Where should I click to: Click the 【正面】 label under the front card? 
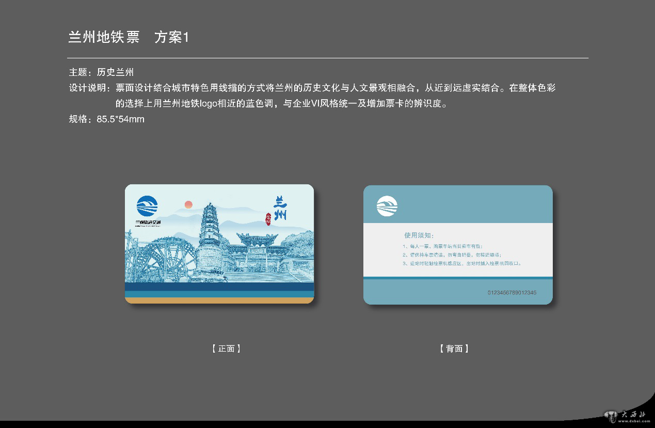click(x=227, y=348)
